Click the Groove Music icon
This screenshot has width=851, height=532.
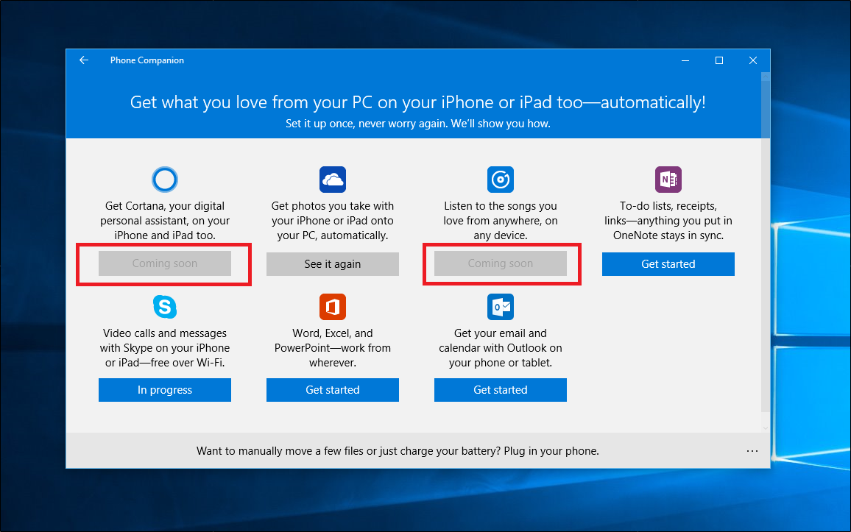pos(501,180)
